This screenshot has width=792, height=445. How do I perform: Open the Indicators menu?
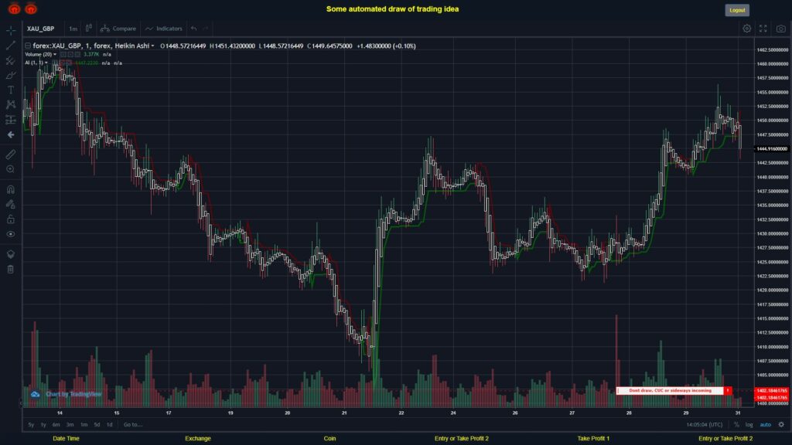(164, 29)
